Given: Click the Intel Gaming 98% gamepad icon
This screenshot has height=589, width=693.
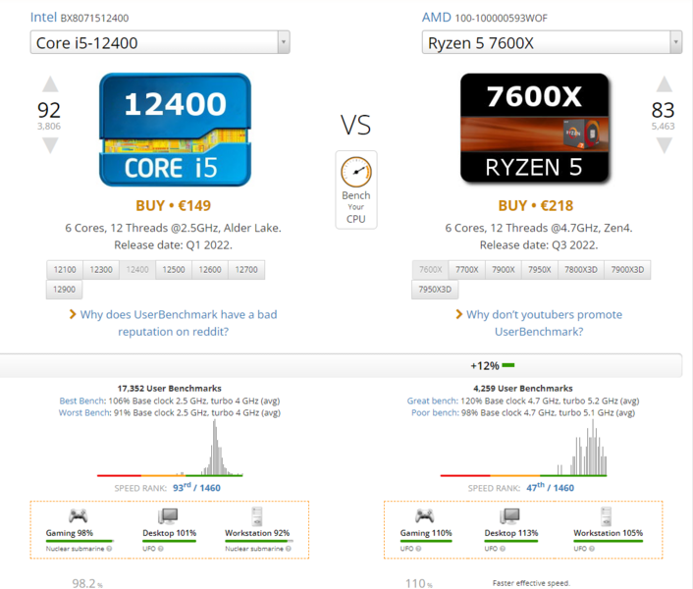Looking at the screenshot, I should point(80,516).
